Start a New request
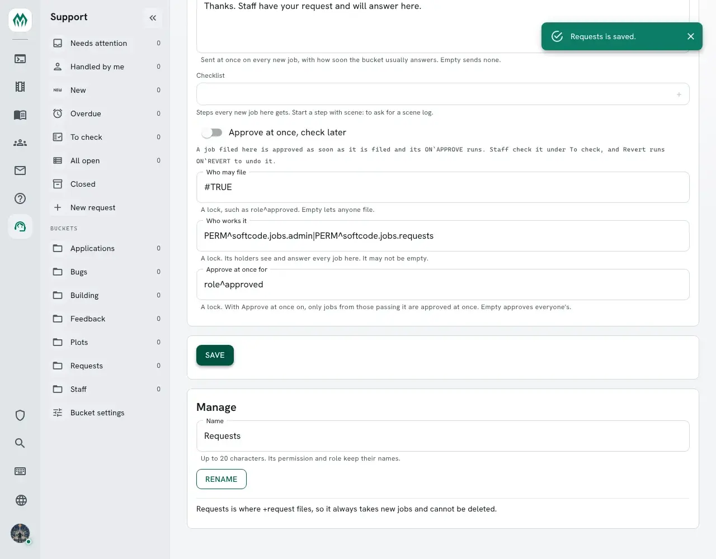Viewport: 716px width, 559px height. point(106,207)
